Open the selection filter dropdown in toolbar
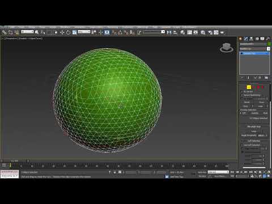The width and height of the screenshot is (272, 204). tap(27, 32)
